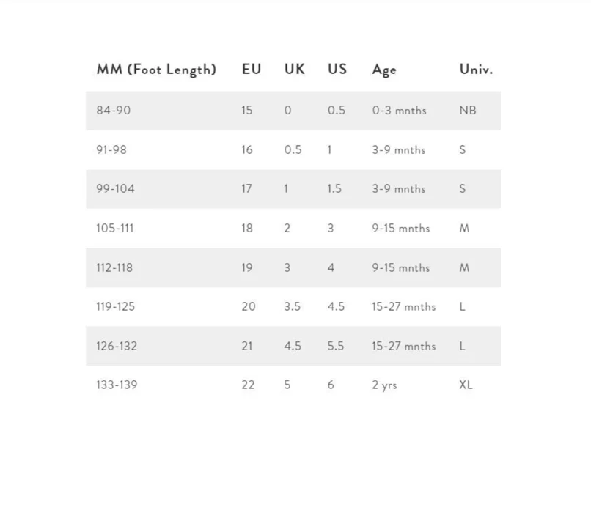This screenshot has height=510, width=591.
Task: Click the 133-139 foot length cell
Action: (x=117, y=385)
